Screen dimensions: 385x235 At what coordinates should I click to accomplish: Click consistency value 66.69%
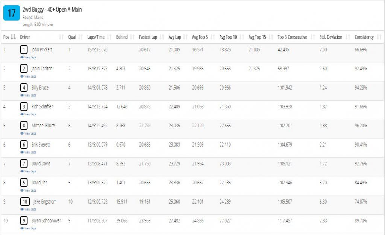(x=361, y=50)
